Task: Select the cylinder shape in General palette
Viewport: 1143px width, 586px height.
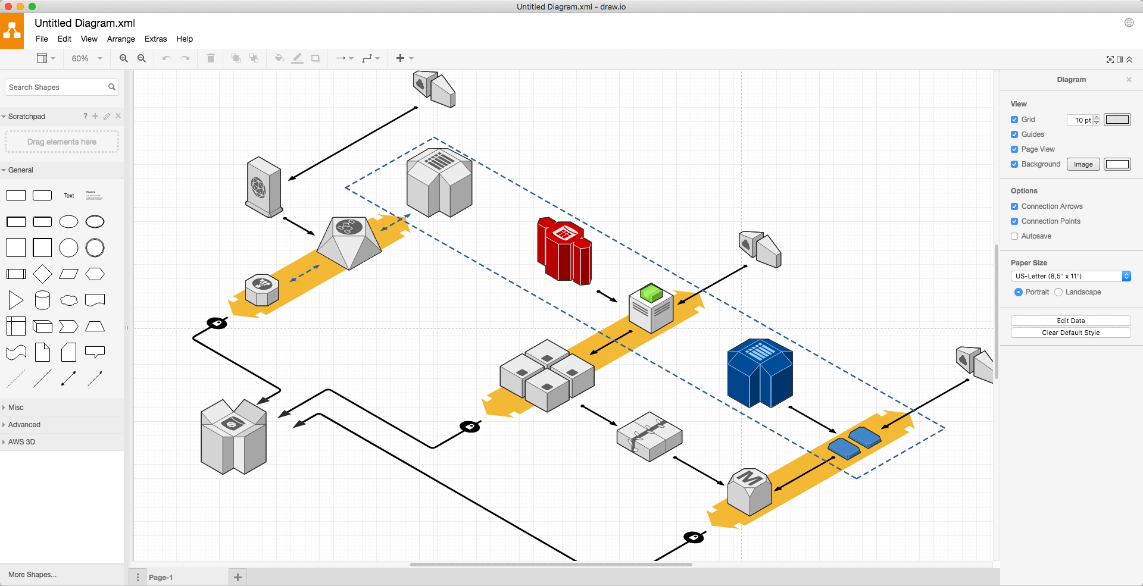Action: pyautogui.click(x=42, y=300)
